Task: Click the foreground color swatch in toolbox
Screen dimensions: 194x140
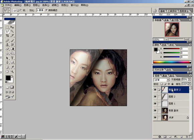Action: (x=8, y=78)
